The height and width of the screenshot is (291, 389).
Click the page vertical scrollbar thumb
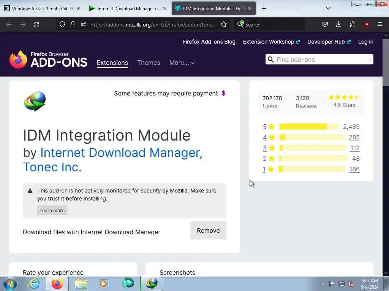(x=386, y=62)
